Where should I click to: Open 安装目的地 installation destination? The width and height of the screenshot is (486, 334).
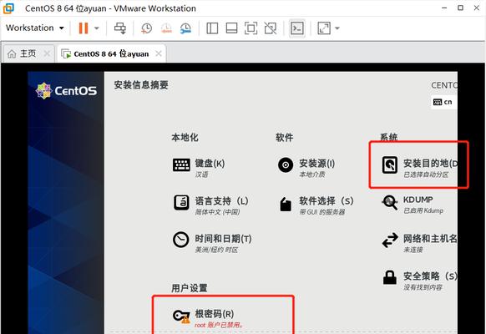pos(430,164)
